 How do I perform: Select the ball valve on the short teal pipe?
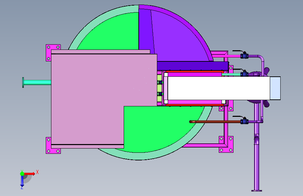244,74
